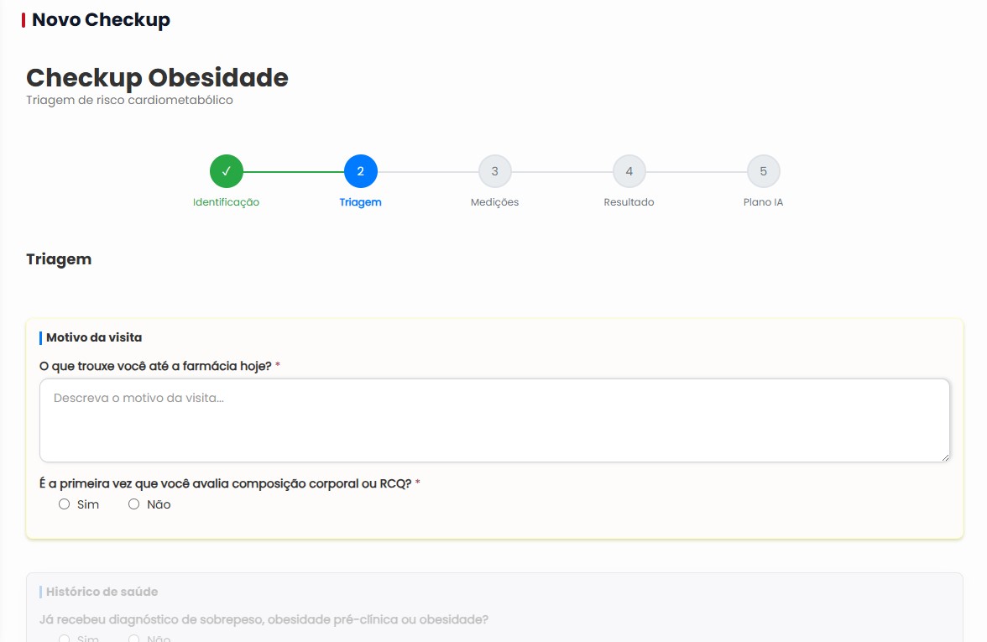Image resolution: width=987 pixels, height=642 pixels.
Task: Choose Sim under Histórico de saúde diagnosis question
Action: (64, 638)
